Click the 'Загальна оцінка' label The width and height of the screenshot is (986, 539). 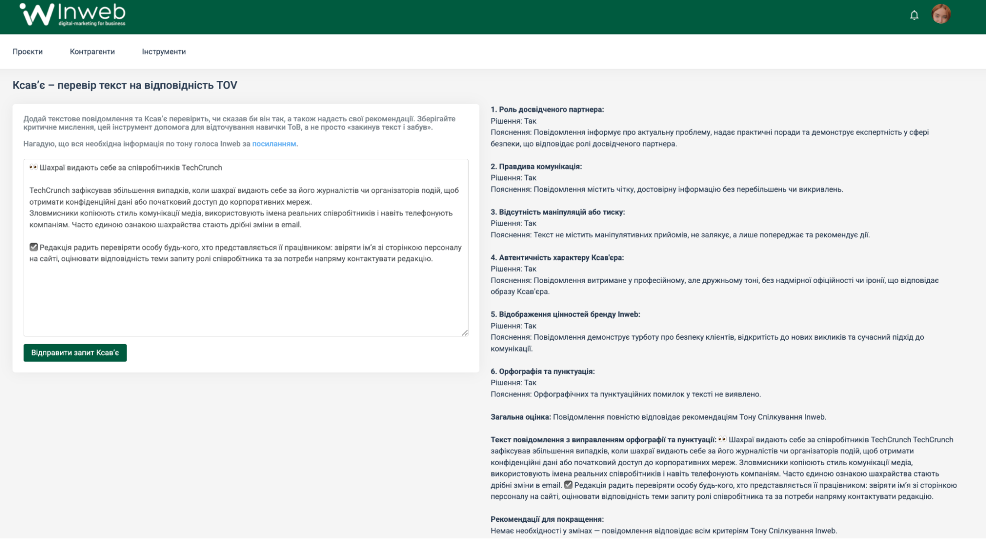[520, 417]
